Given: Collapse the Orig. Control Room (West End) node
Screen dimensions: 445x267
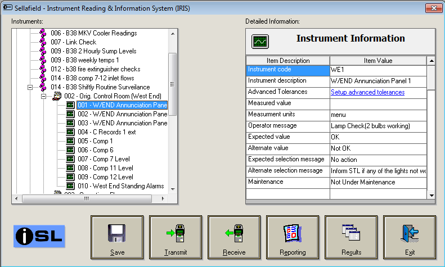Looking at the screenshot, I should pos(43,96).
